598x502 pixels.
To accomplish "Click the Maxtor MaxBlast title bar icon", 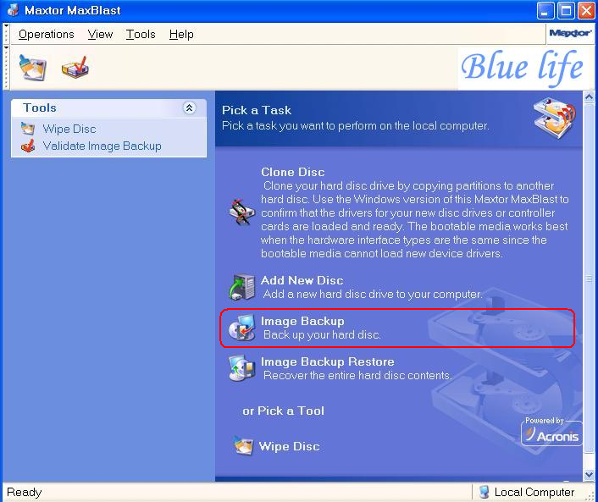I will point(13,10).
